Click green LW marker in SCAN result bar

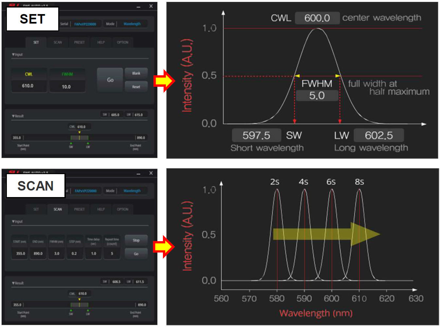coord(88,310)
